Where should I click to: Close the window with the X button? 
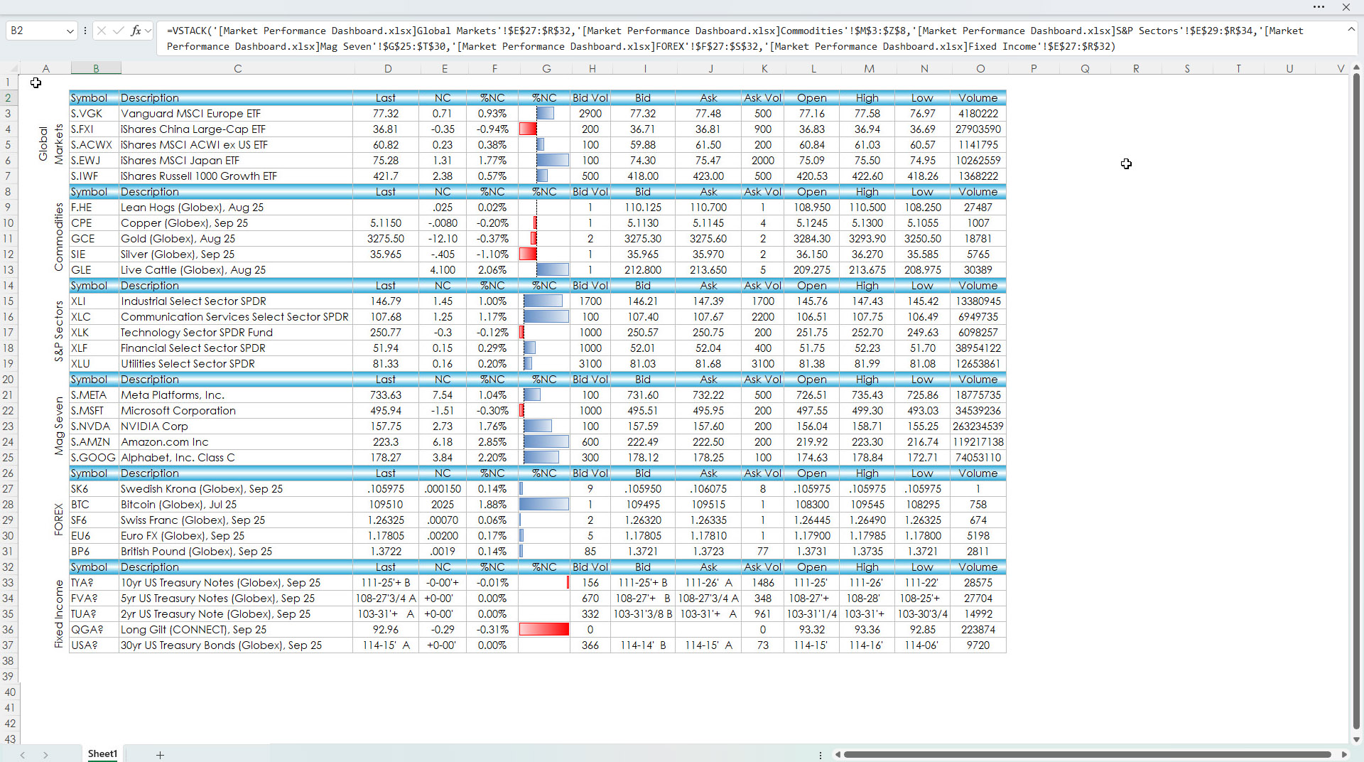(1346, 7)
